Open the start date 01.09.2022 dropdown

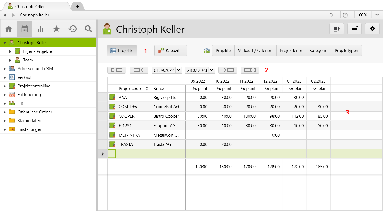(x=179, y=70)
